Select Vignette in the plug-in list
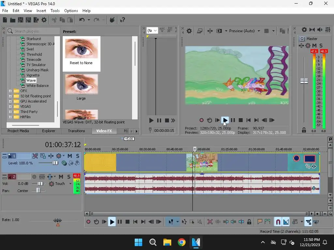The height and width of the screenshot is (250, 334). click(33, 75)
